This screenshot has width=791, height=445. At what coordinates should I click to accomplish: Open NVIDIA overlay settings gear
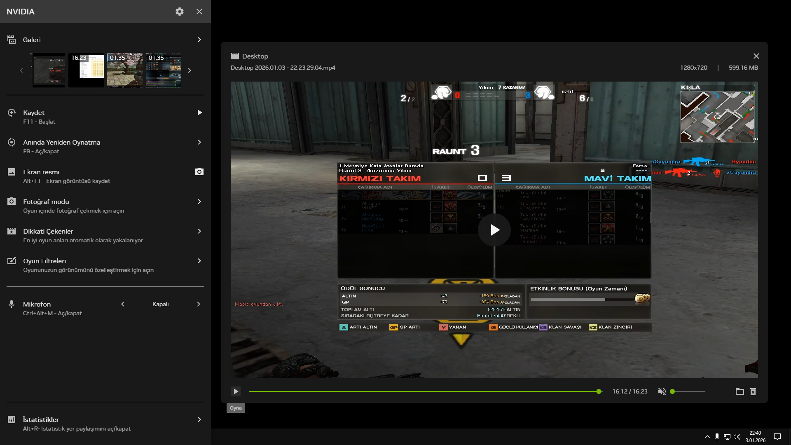click(x=180, y=12)
